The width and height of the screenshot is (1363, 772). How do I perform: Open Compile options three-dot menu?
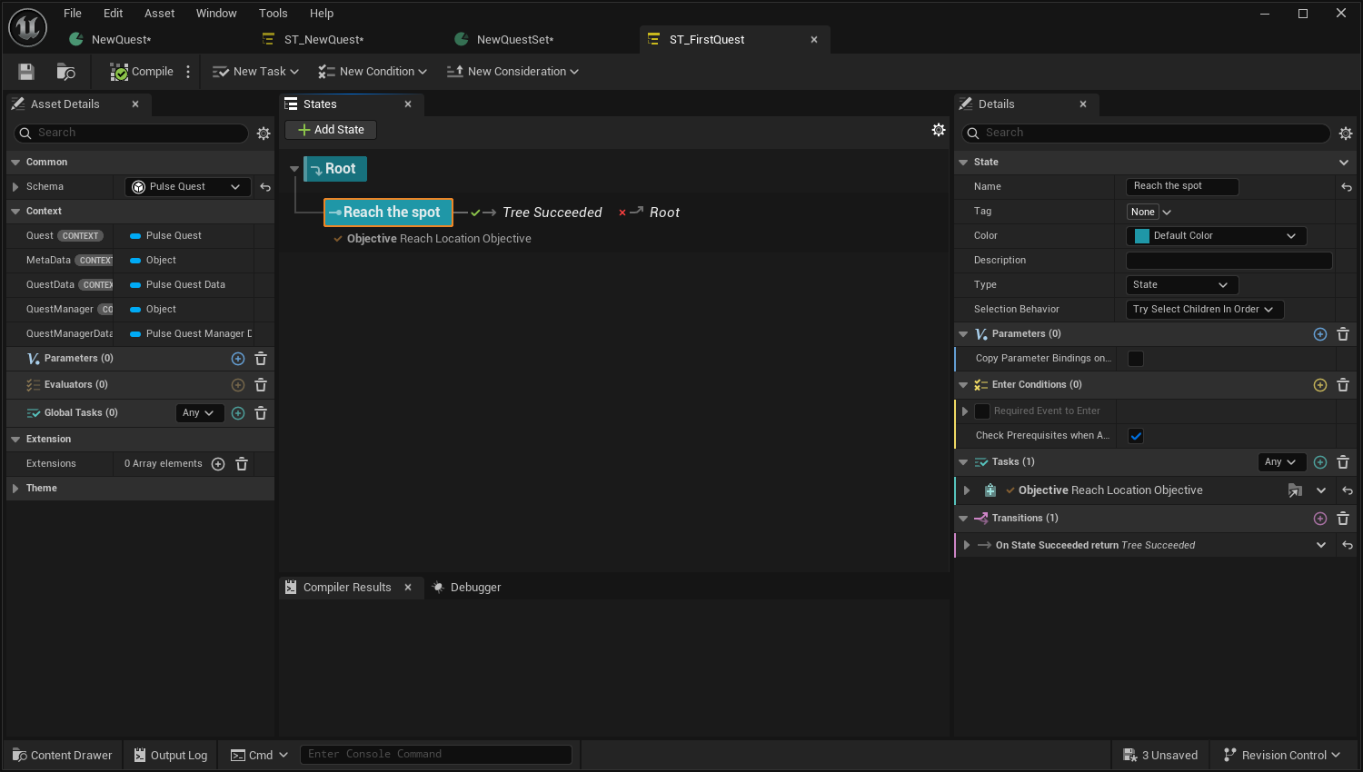coord(188,72)
